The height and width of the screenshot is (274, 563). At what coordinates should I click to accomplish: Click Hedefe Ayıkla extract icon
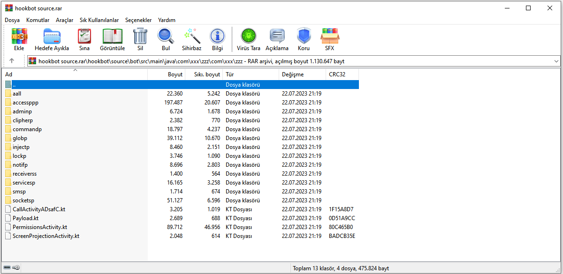[x=52, y=39]
